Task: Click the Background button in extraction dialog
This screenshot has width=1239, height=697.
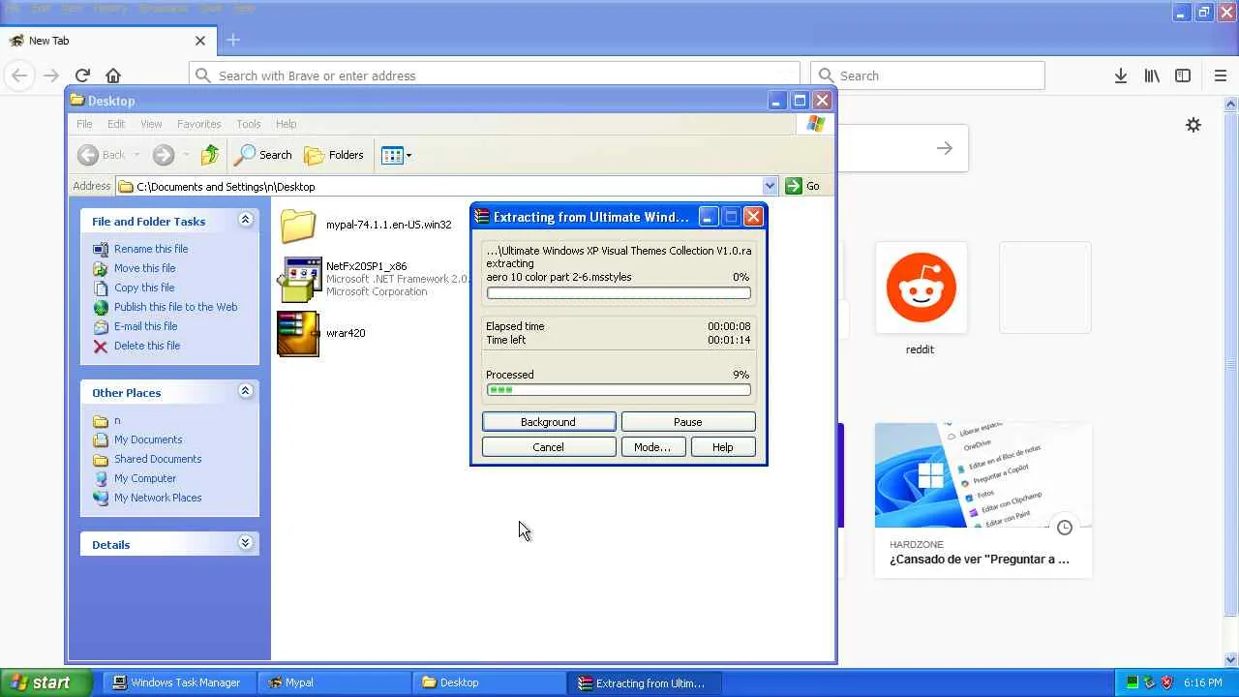Action: click(549, 422)
